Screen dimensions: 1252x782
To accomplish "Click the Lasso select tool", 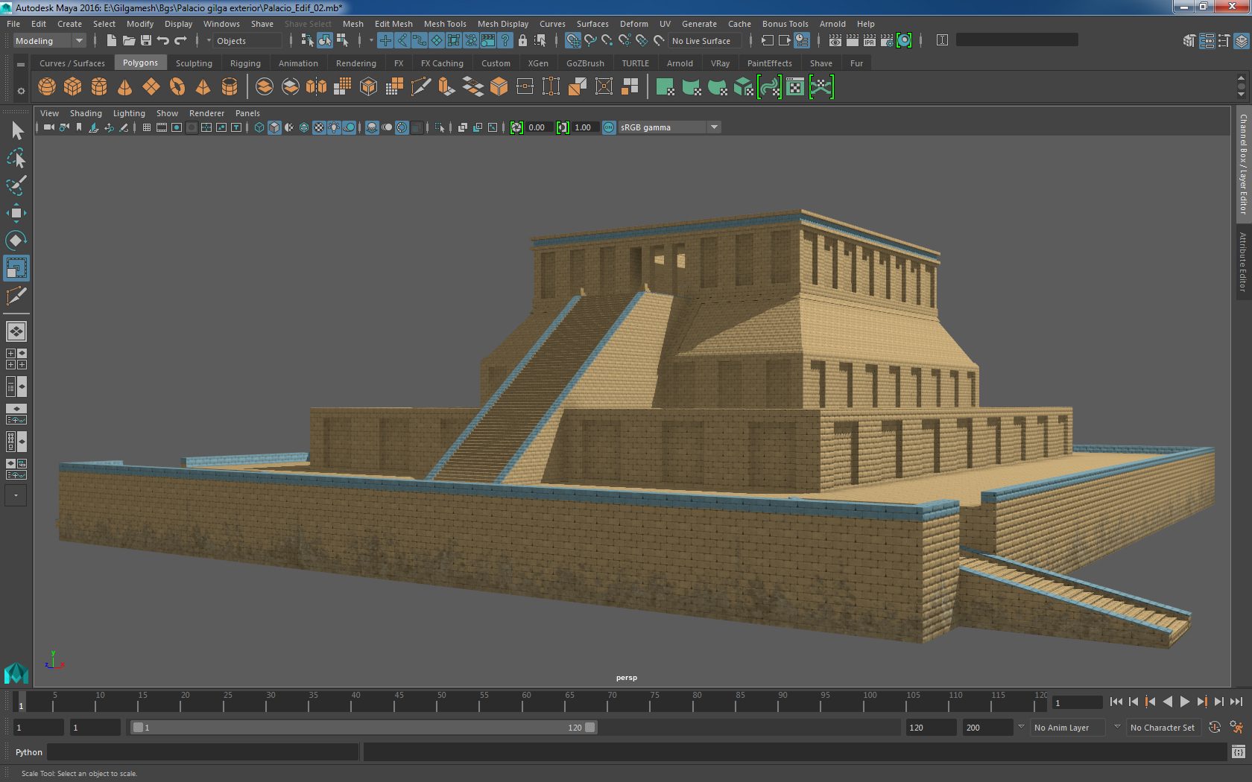I will pos(16,158).
